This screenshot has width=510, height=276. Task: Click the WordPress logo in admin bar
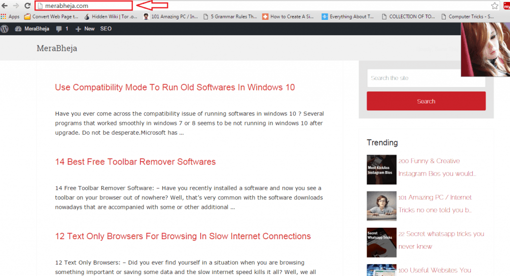pyautogui.click(x=5, y=29)
